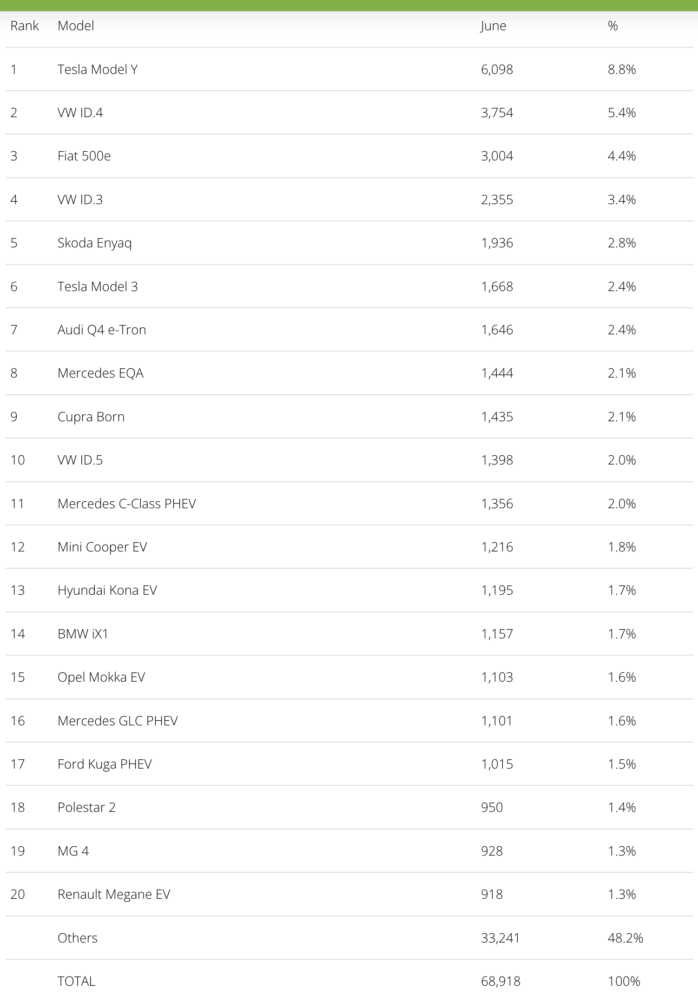Click the VW ID.4 model name
The width and height of the screenshot is (698, 996).
pos(80,113)
